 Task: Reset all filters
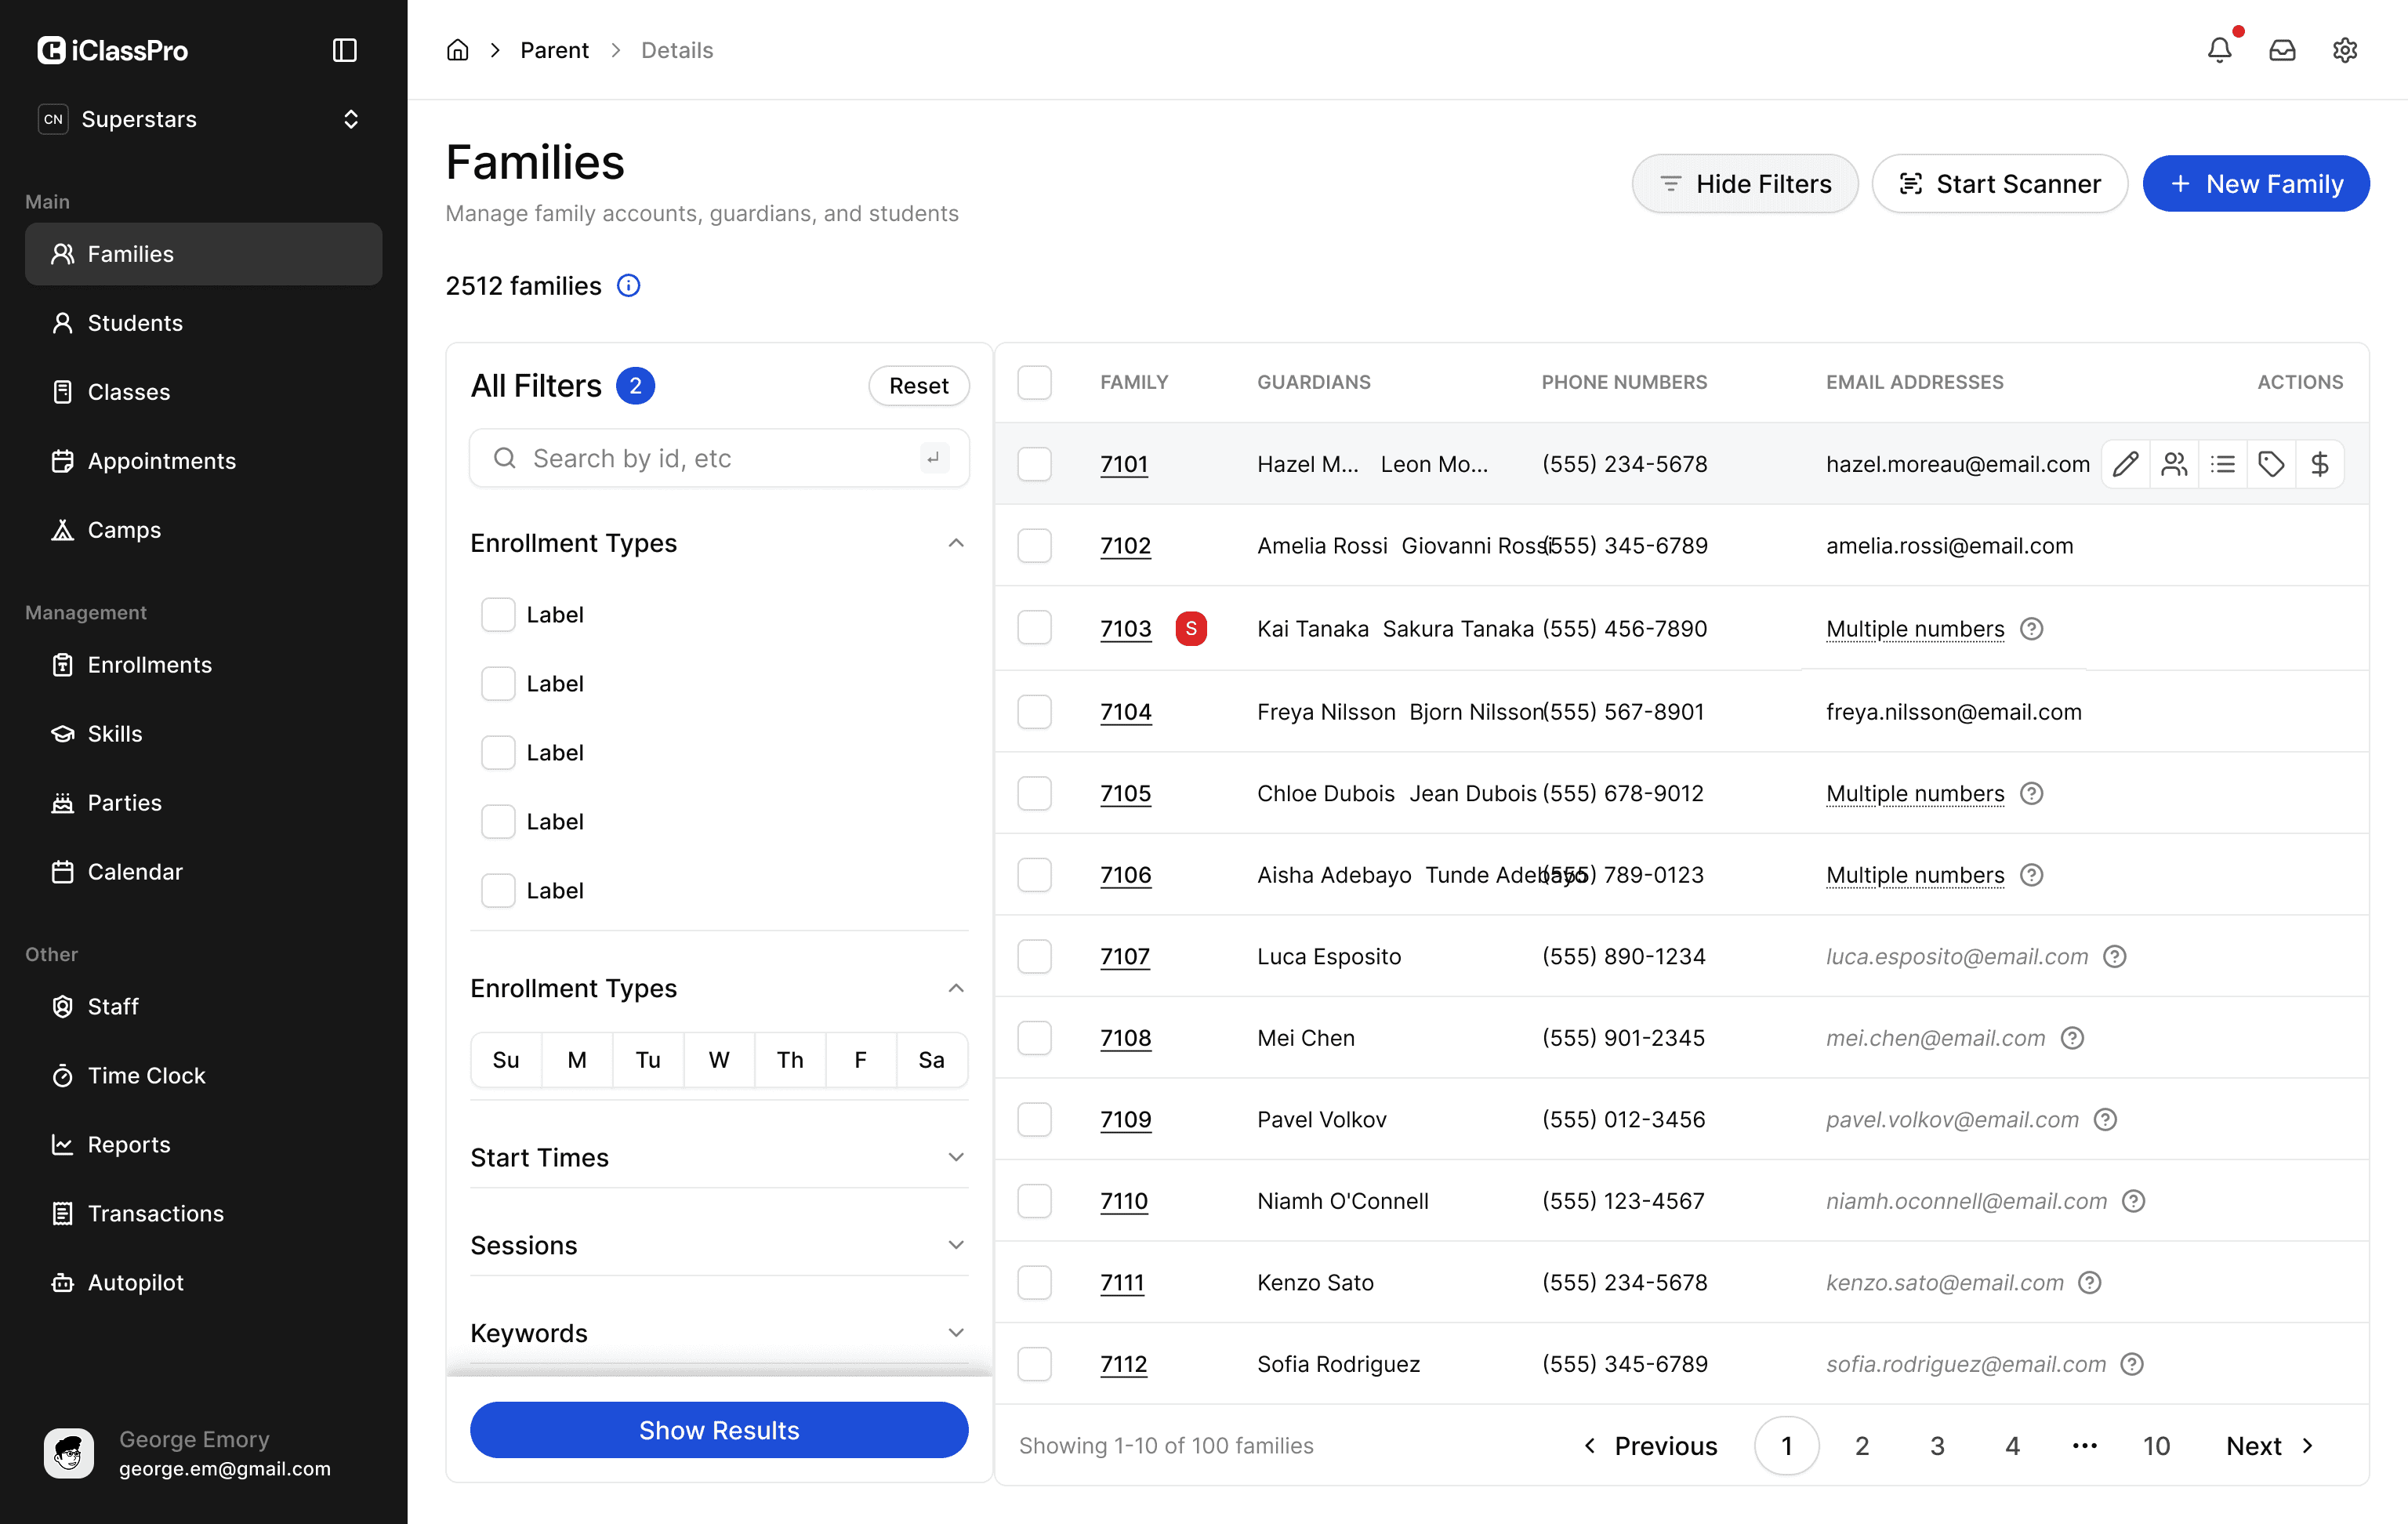pos(918,386)
